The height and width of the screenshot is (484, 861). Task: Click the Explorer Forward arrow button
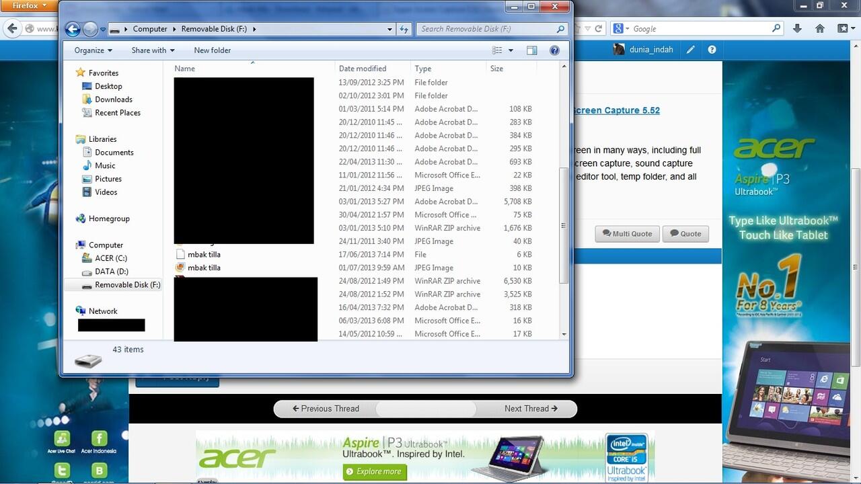tap(90, 29)
